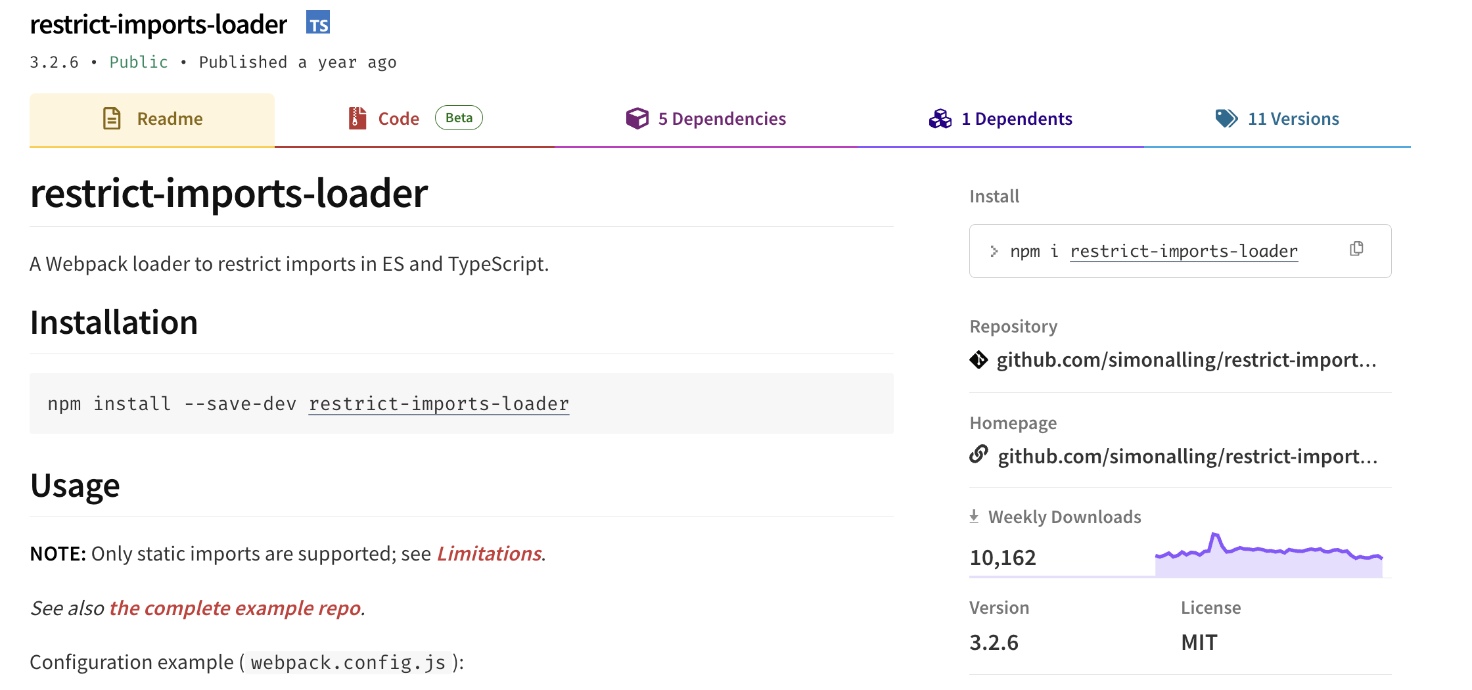Click the Dependencies box icon
The image size is (1472, 690).
[x=637, y=119]
